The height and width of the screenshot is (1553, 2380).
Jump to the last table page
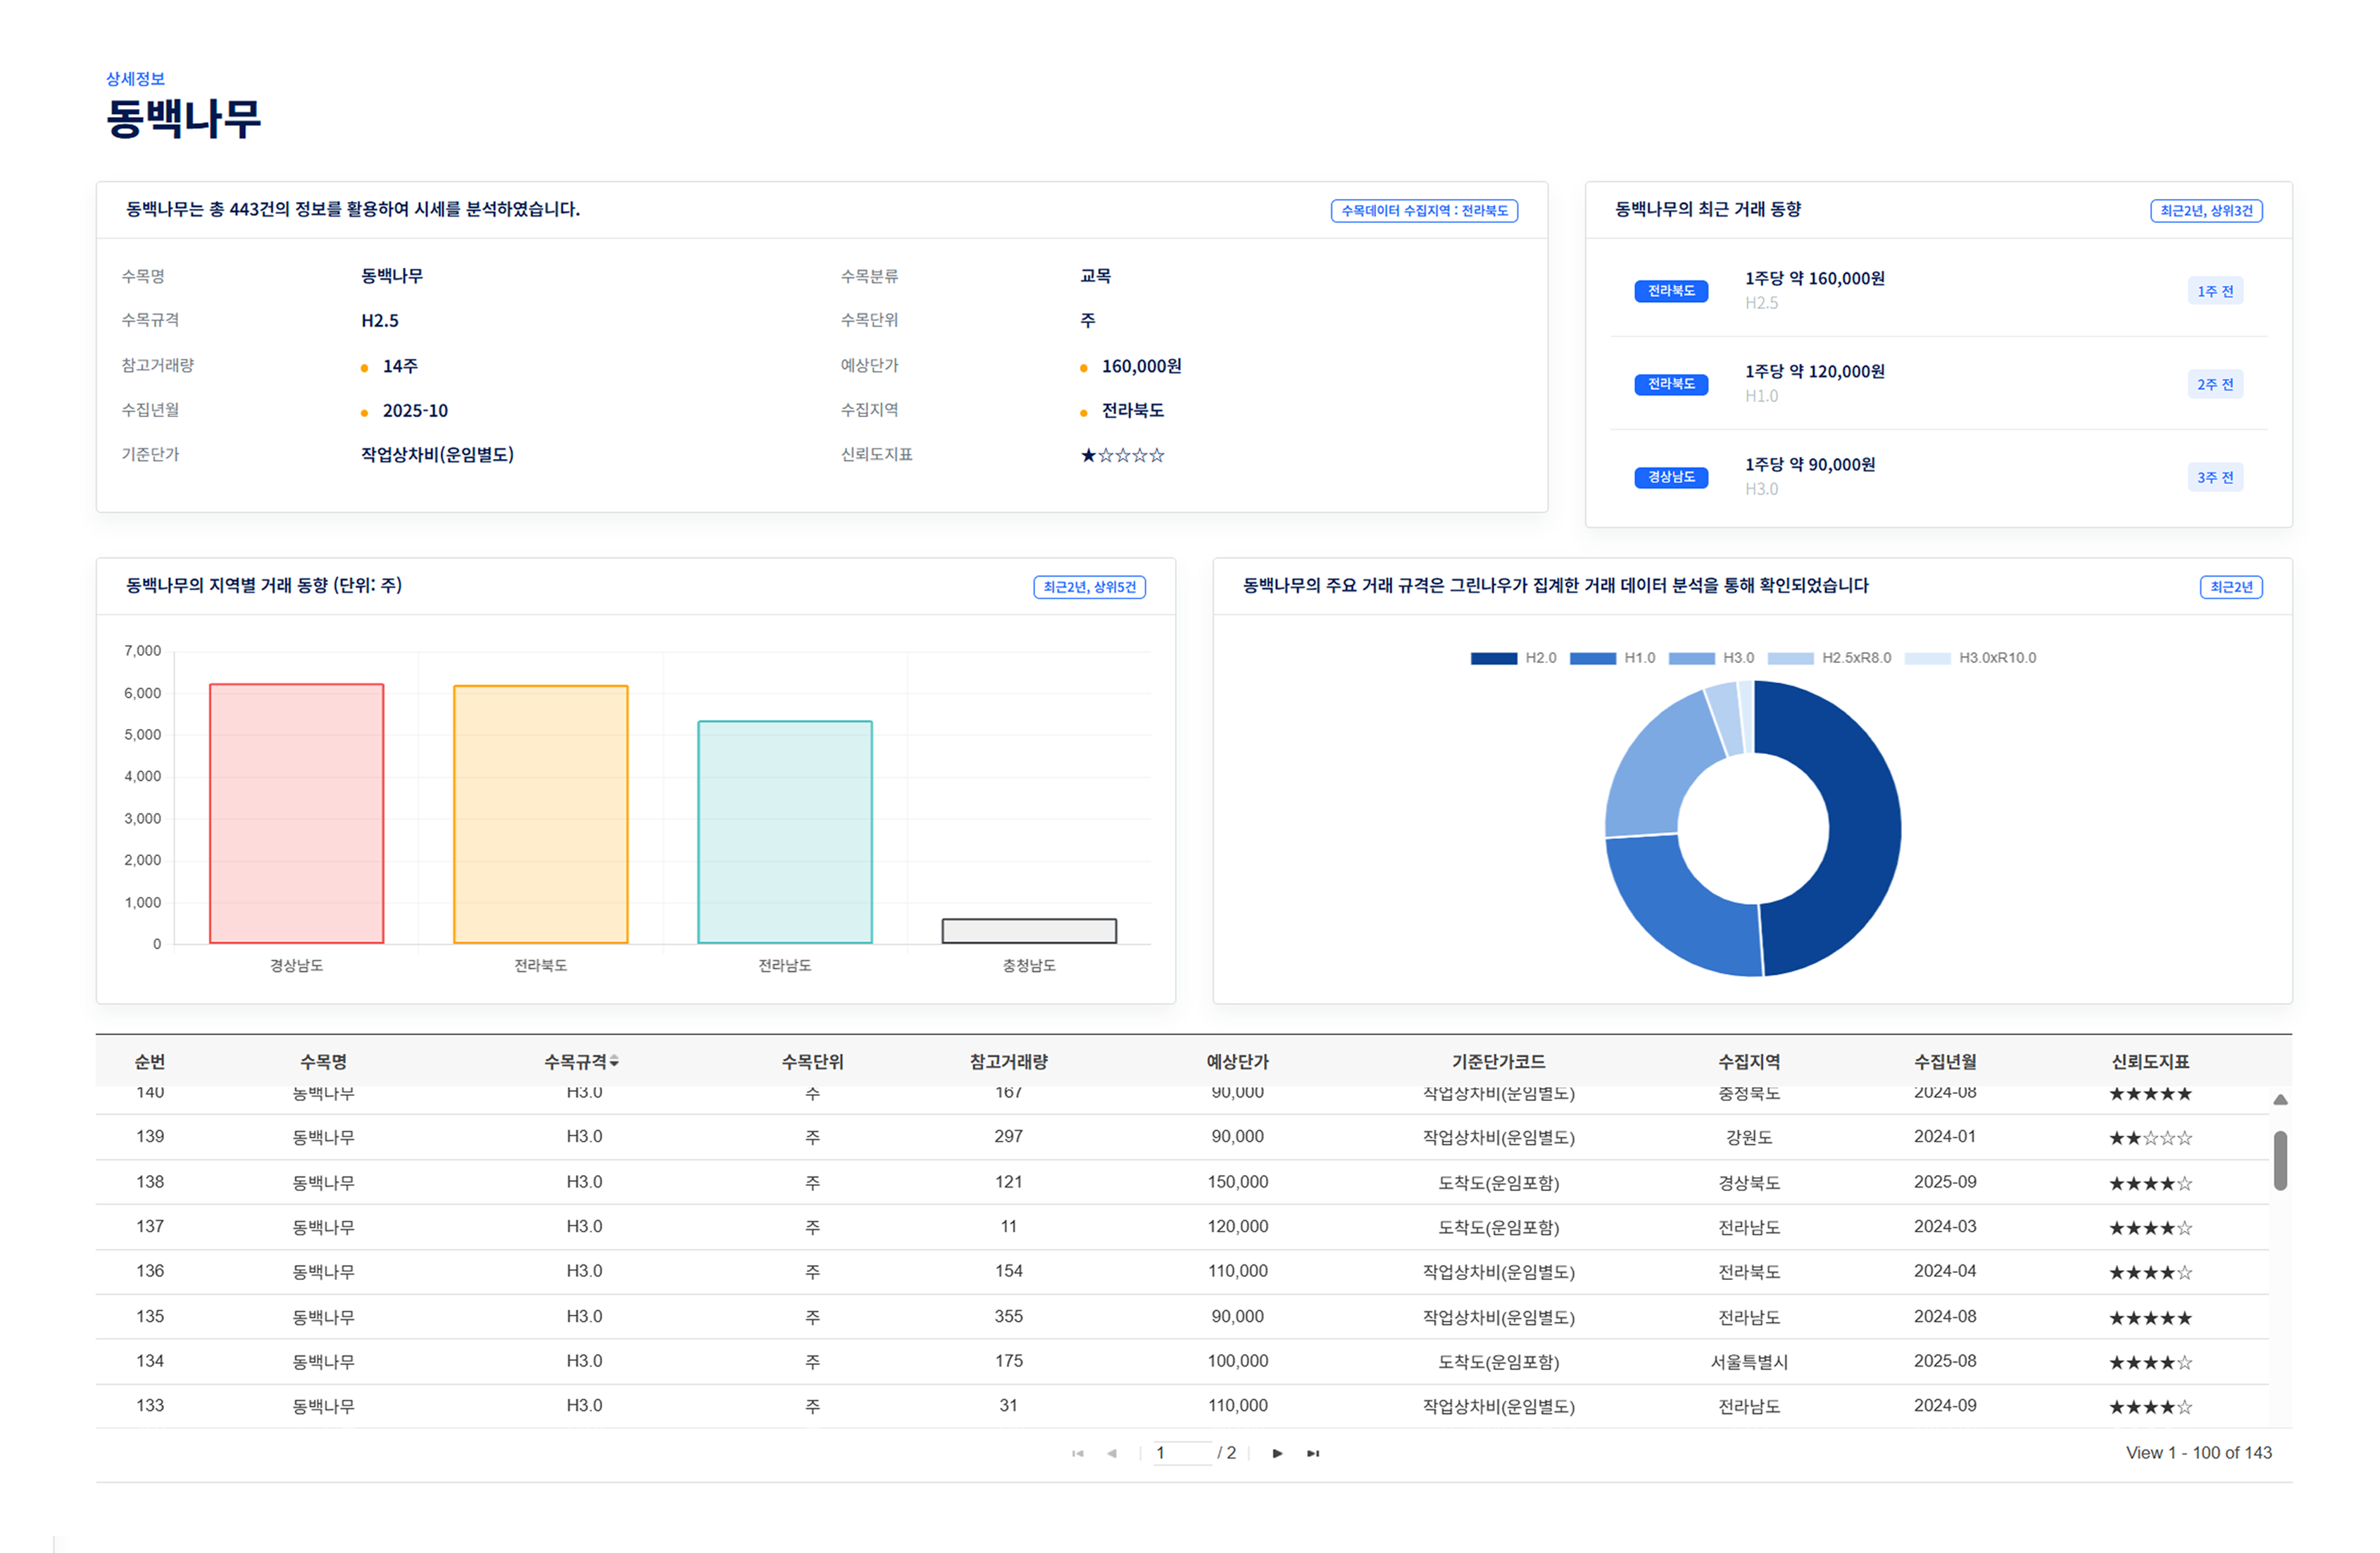click(1313, 1453)
